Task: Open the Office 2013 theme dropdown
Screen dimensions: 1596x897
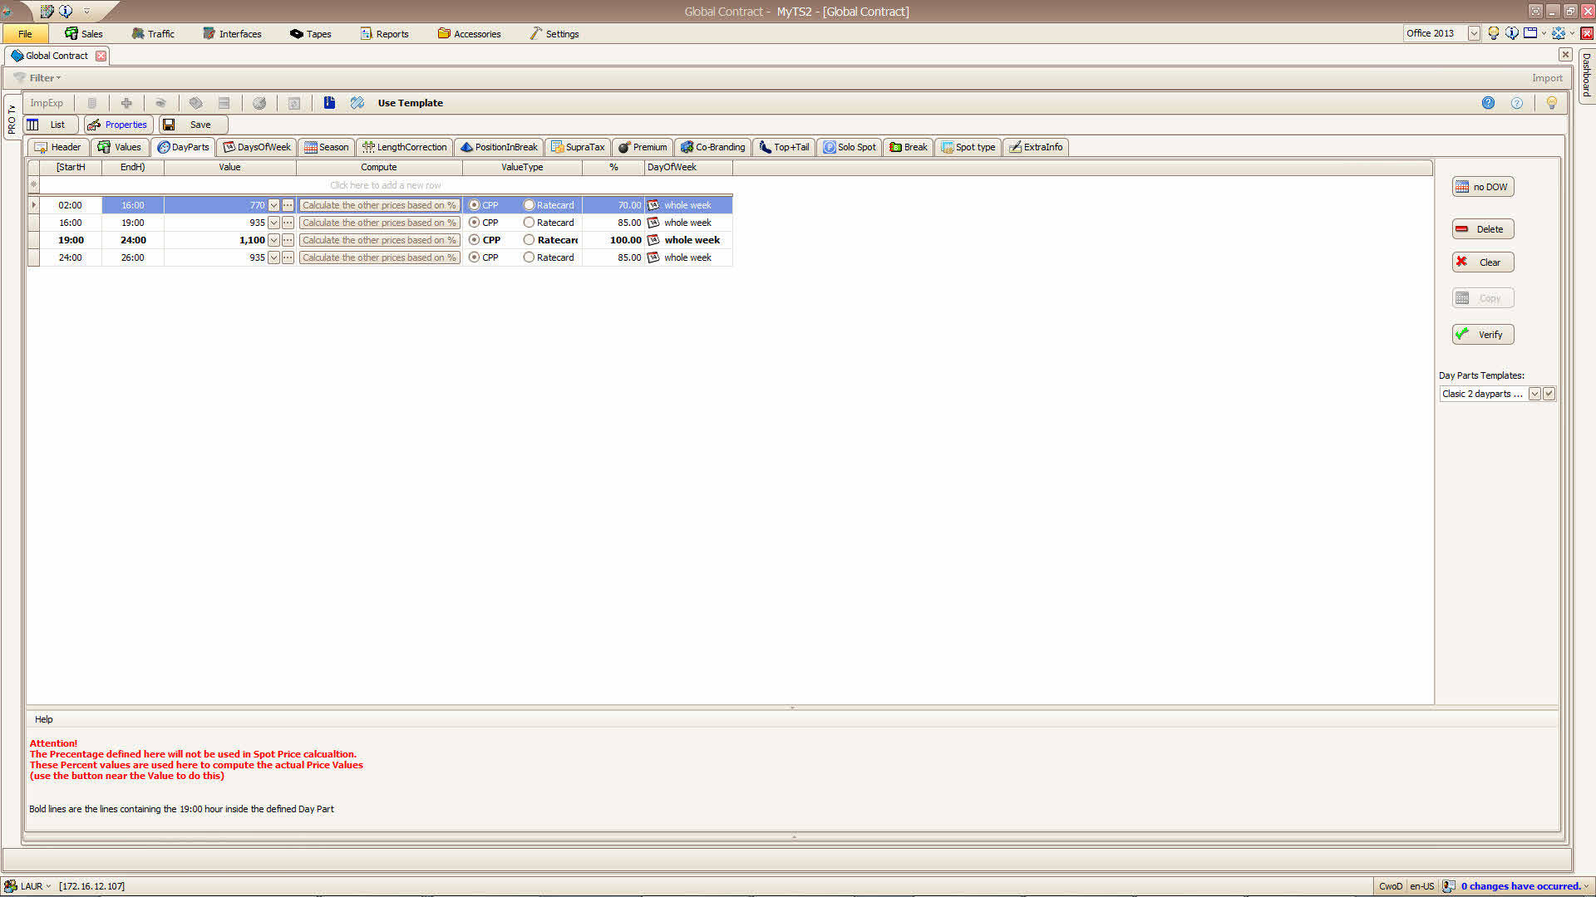Action: 1474,33
